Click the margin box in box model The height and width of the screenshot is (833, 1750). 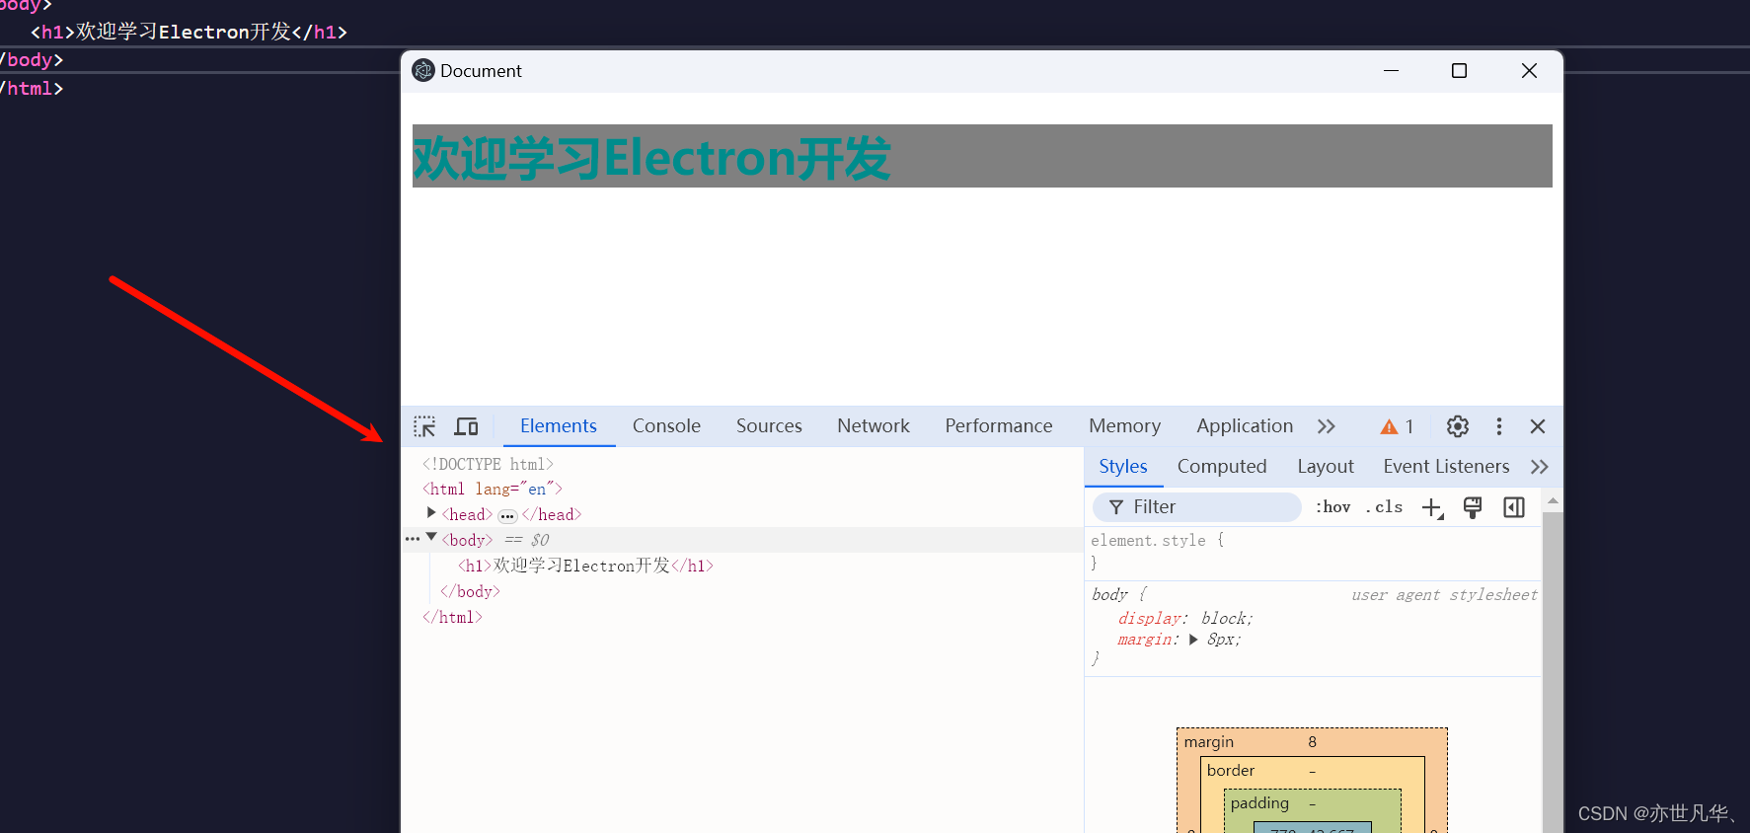tap(1208, 742)
